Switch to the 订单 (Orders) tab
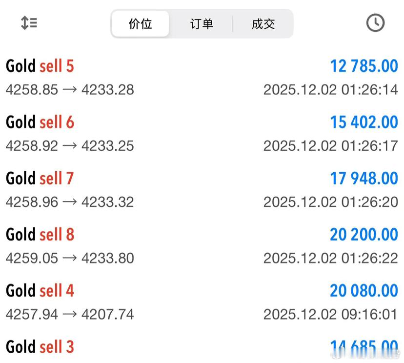The width and height of the screenshot is (404, 363). 202,23
